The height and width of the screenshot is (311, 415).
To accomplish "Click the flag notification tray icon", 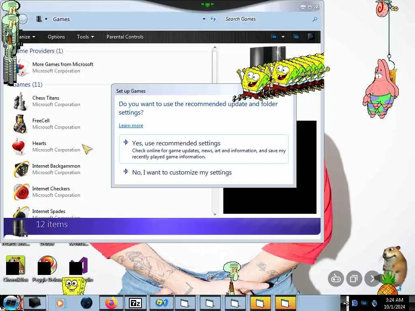I will pos(355,303).
